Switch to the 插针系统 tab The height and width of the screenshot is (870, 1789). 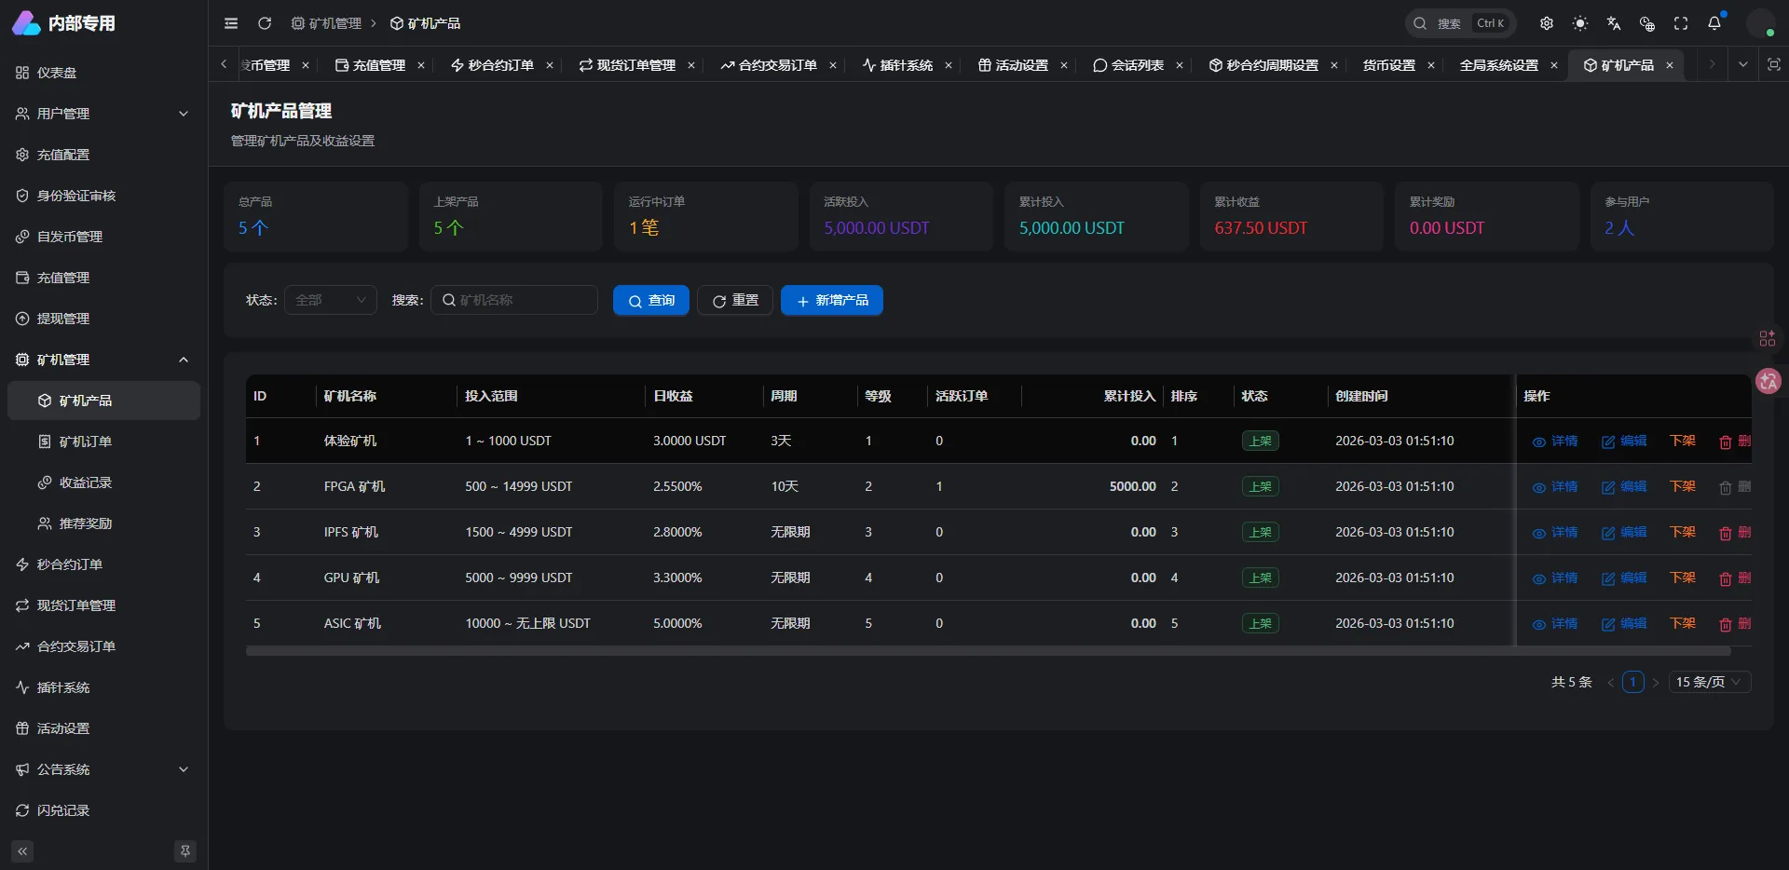(897, 65)
